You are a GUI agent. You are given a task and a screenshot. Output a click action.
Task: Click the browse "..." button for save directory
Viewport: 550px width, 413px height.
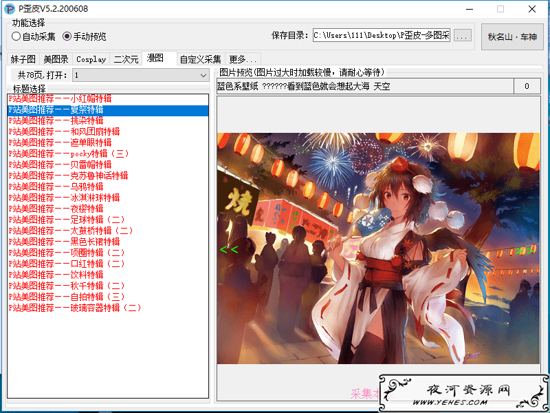(462, 36)
